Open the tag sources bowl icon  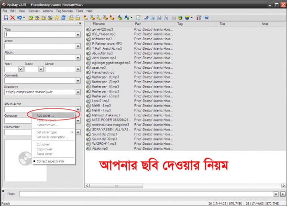(x=187, y=18)
